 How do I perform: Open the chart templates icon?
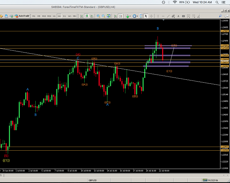[x=141, y=16]
